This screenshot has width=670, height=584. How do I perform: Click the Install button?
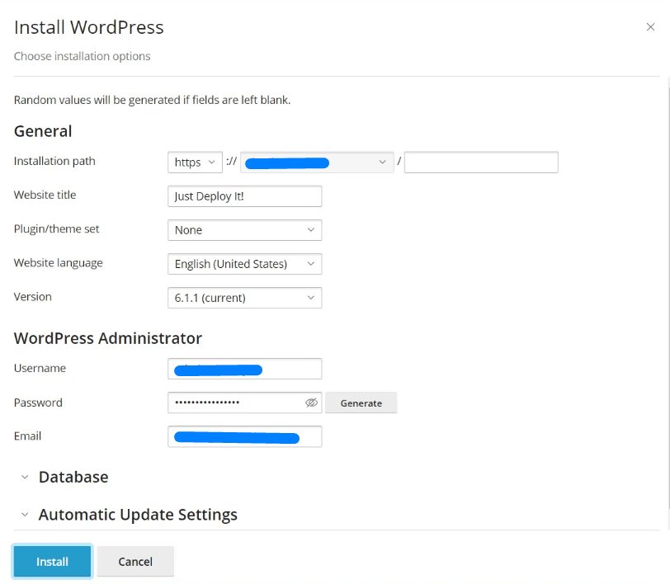[x=51, y=561]
